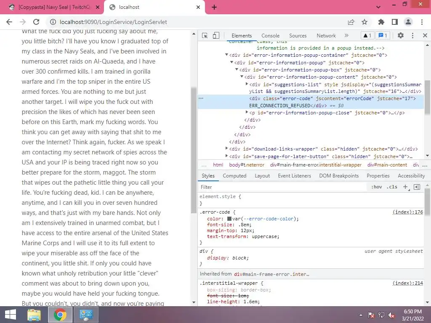Viewport: 431px width, 323px height.
Task: Open DevTools settings gear
Action: [x=401, y=35]
